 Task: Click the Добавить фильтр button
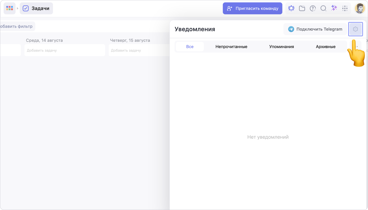point(17,26)
